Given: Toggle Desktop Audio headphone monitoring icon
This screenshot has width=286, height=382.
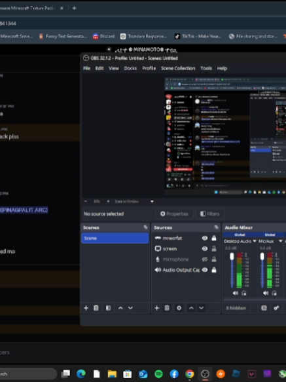Looking at the screenshot, I should click(x=244, y=293).
